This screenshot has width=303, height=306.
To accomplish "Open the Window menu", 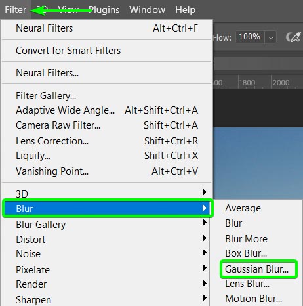I will (147, 10).
